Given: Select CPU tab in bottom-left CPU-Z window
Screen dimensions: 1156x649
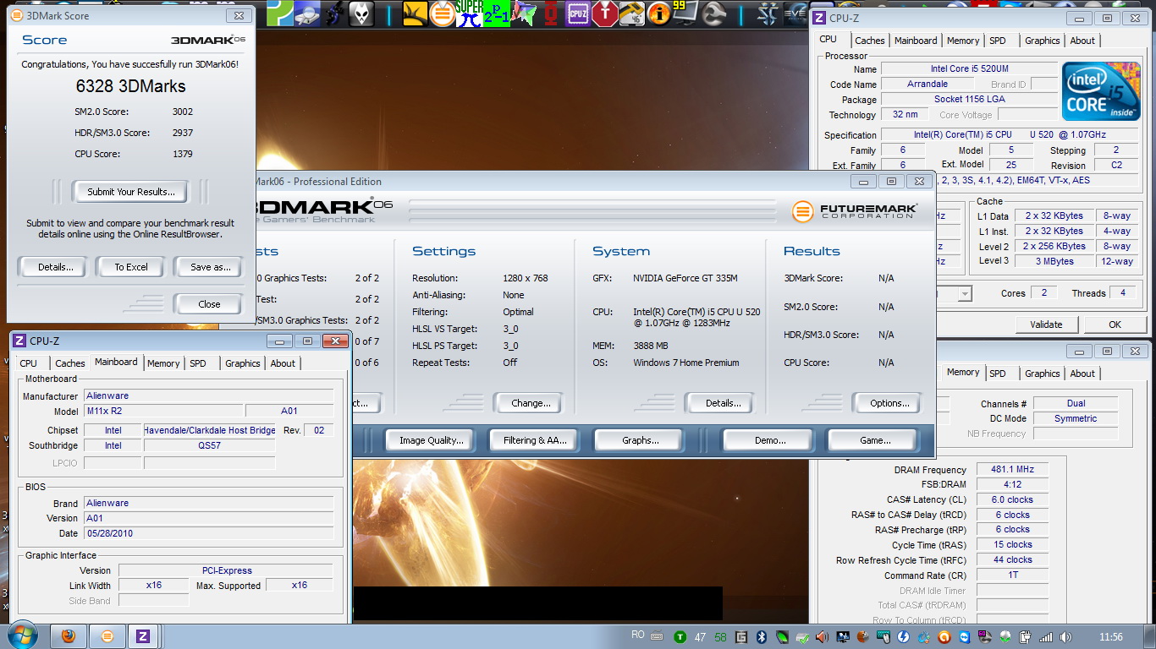Looking at the screenshot, I should (x=29, y=363).
